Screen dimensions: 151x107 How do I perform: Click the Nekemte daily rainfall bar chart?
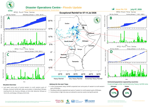25,73
